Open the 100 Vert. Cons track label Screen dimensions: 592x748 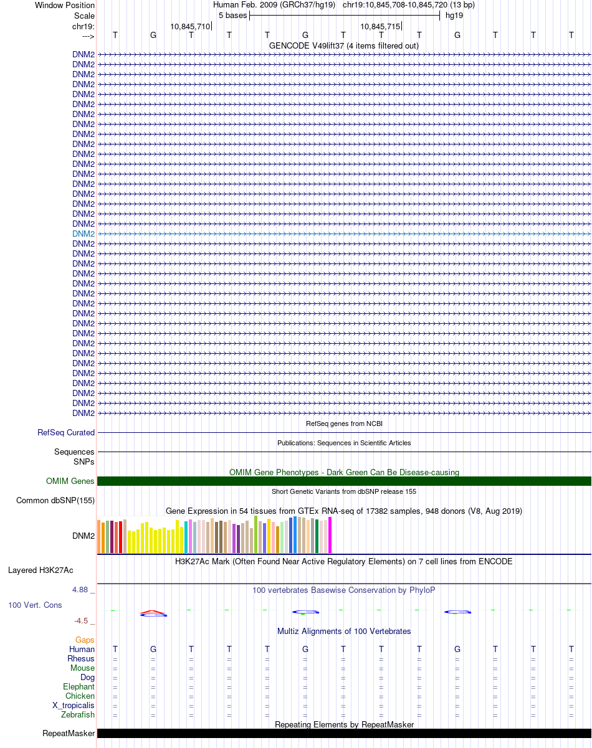point(35,605)
